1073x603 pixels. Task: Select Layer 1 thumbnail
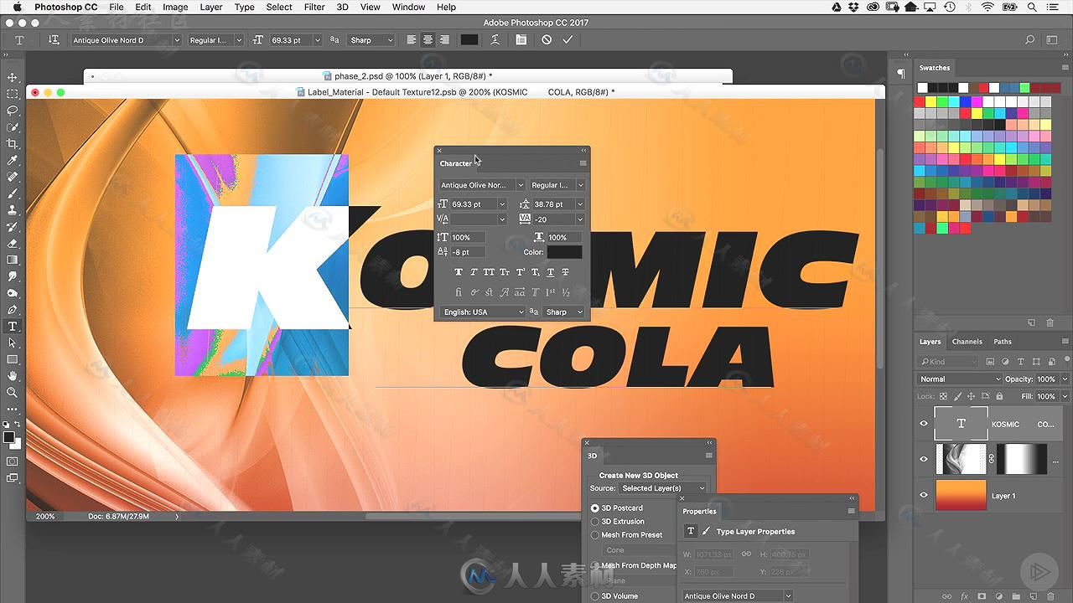click(x=961, y=495)
